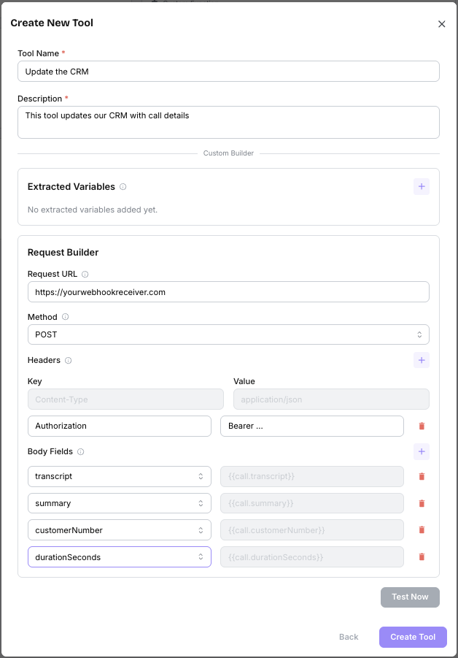This screenshot has height=658, width=458.
Task: Show info tooltip next to Request URL
Action: 85,274
